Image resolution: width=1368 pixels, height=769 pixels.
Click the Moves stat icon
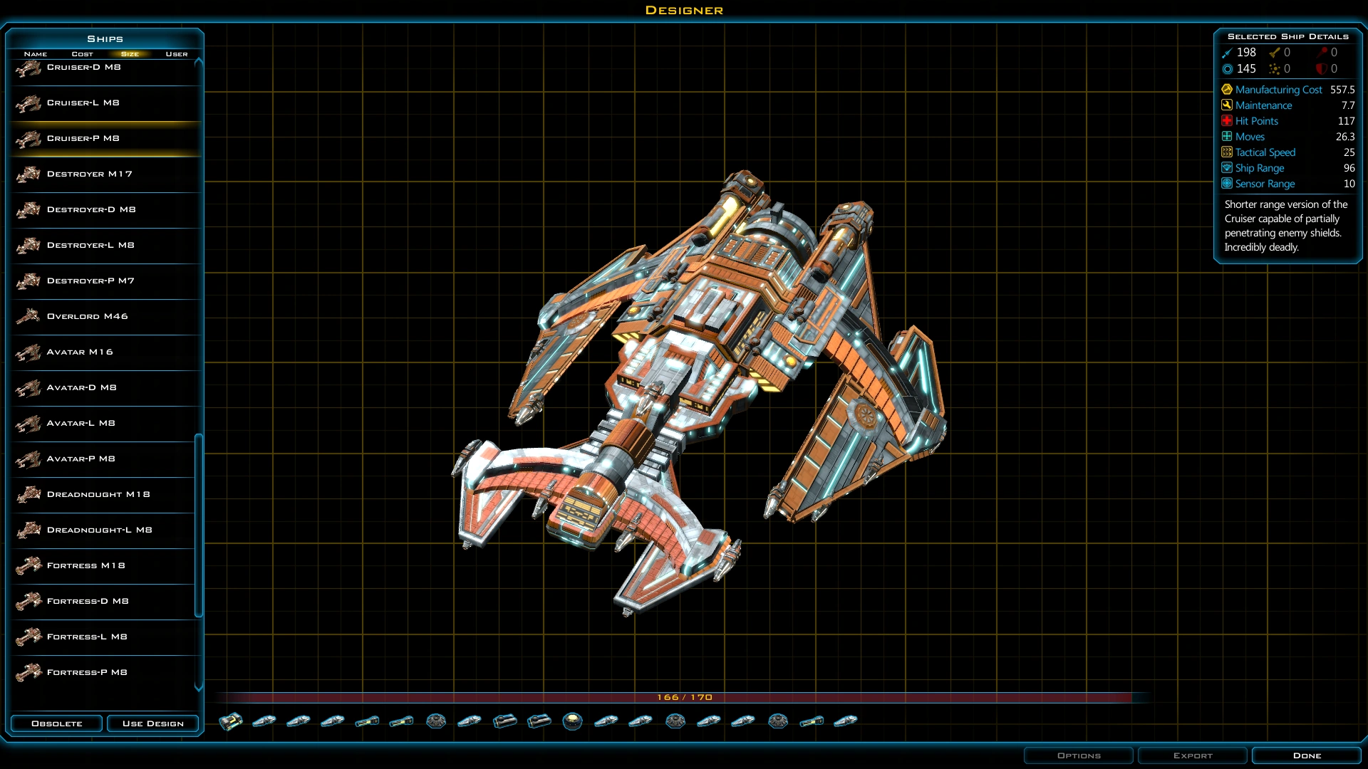(x=1227, y=137)
